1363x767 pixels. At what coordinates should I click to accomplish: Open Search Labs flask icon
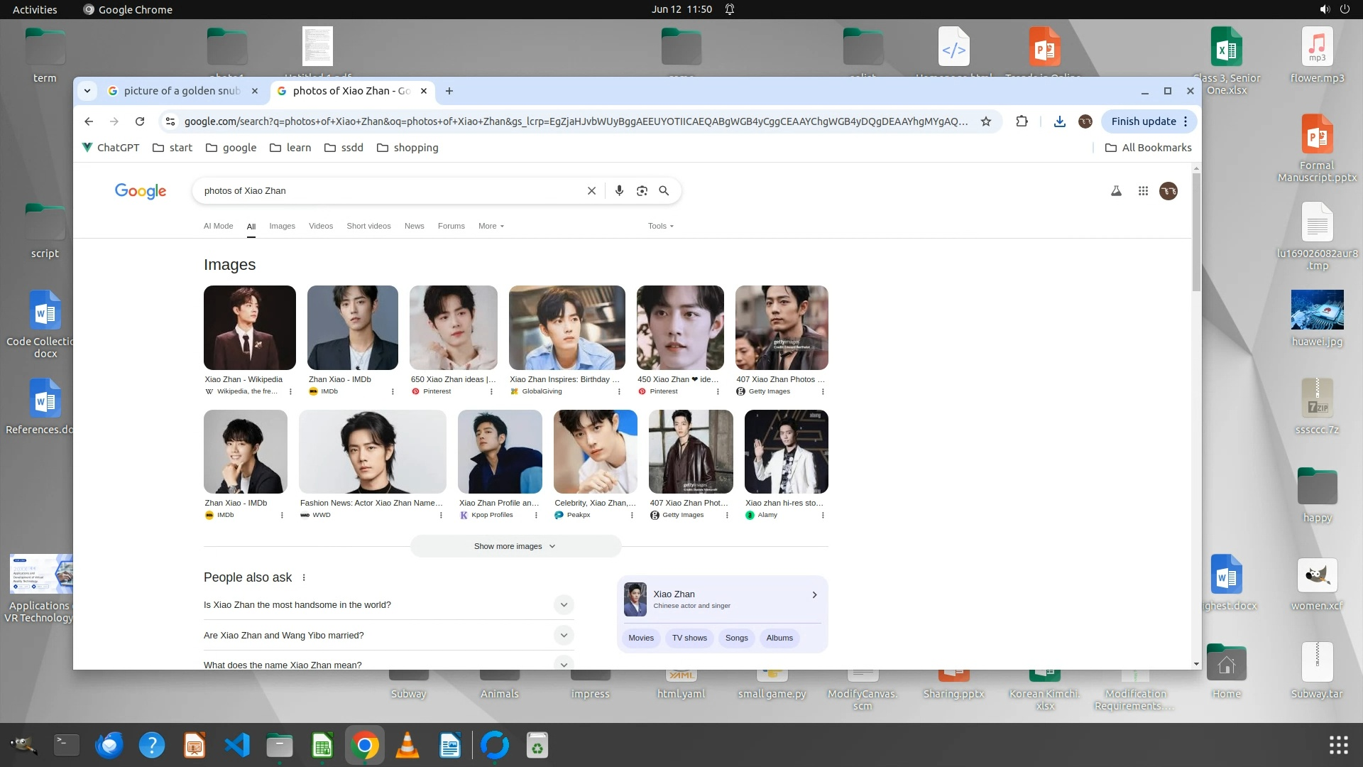[x=1116, y=190]
